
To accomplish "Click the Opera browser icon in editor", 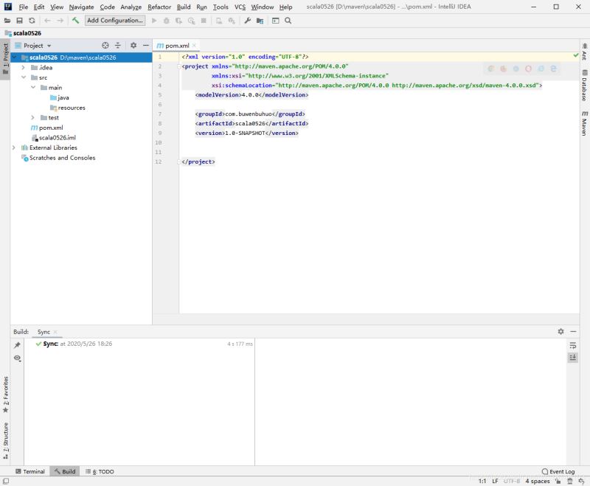I will [529, 69].
